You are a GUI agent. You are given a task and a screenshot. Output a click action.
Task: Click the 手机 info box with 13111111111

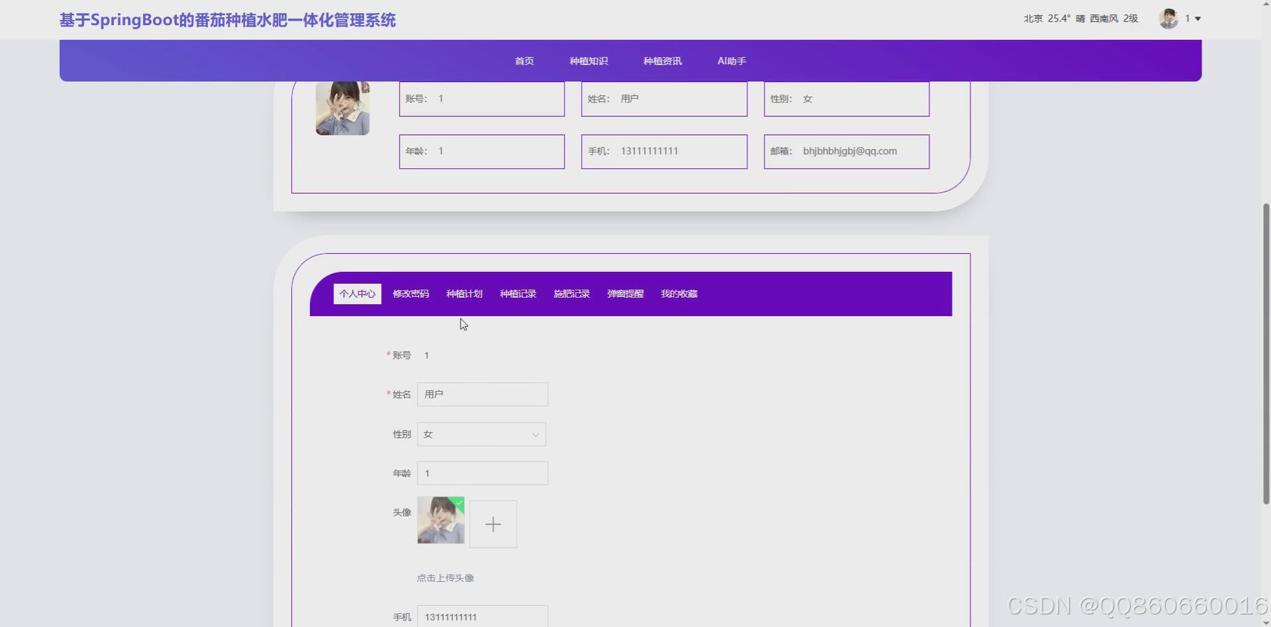click(664, 151)
